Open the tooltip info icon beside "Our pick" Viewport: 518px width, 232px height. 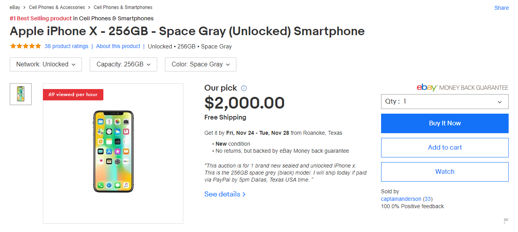coord(244,88)
